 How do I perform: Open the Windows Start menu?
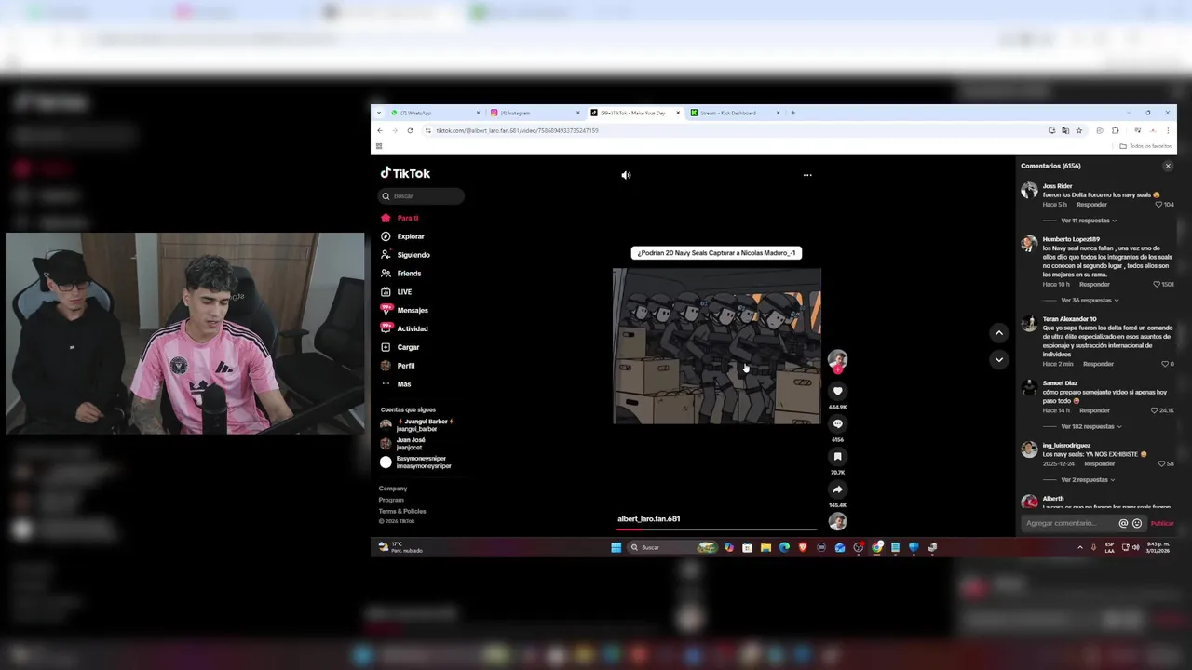point(616,547)
